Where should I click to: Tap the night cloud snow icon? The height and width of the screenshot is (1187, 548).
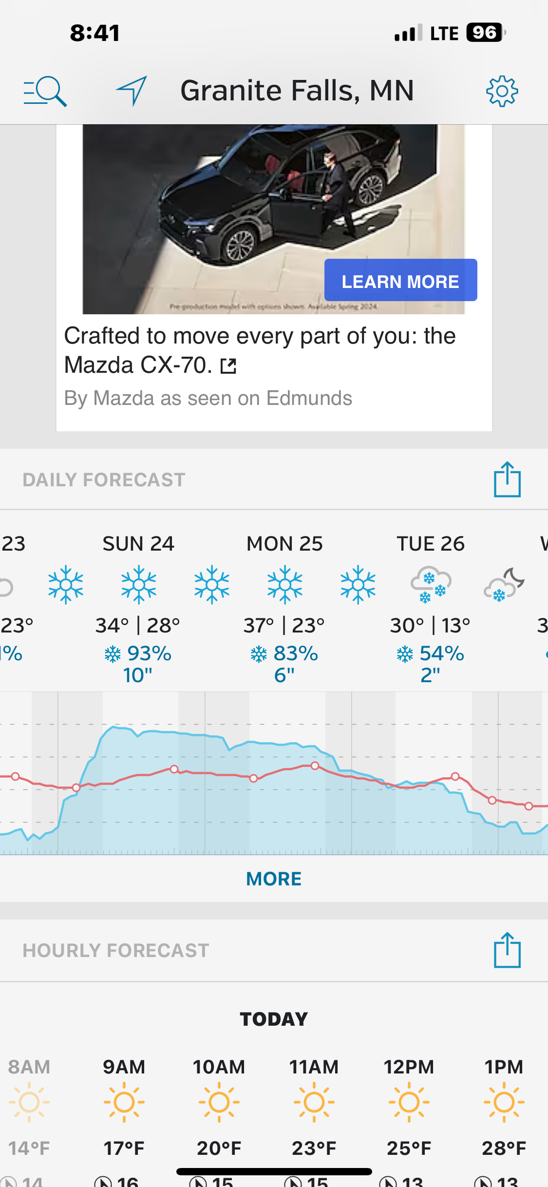pos(504,584)
